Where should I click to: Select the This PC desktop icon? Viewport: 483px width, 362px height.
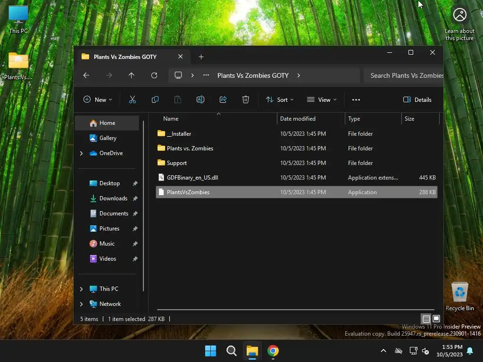pos(18,19)
